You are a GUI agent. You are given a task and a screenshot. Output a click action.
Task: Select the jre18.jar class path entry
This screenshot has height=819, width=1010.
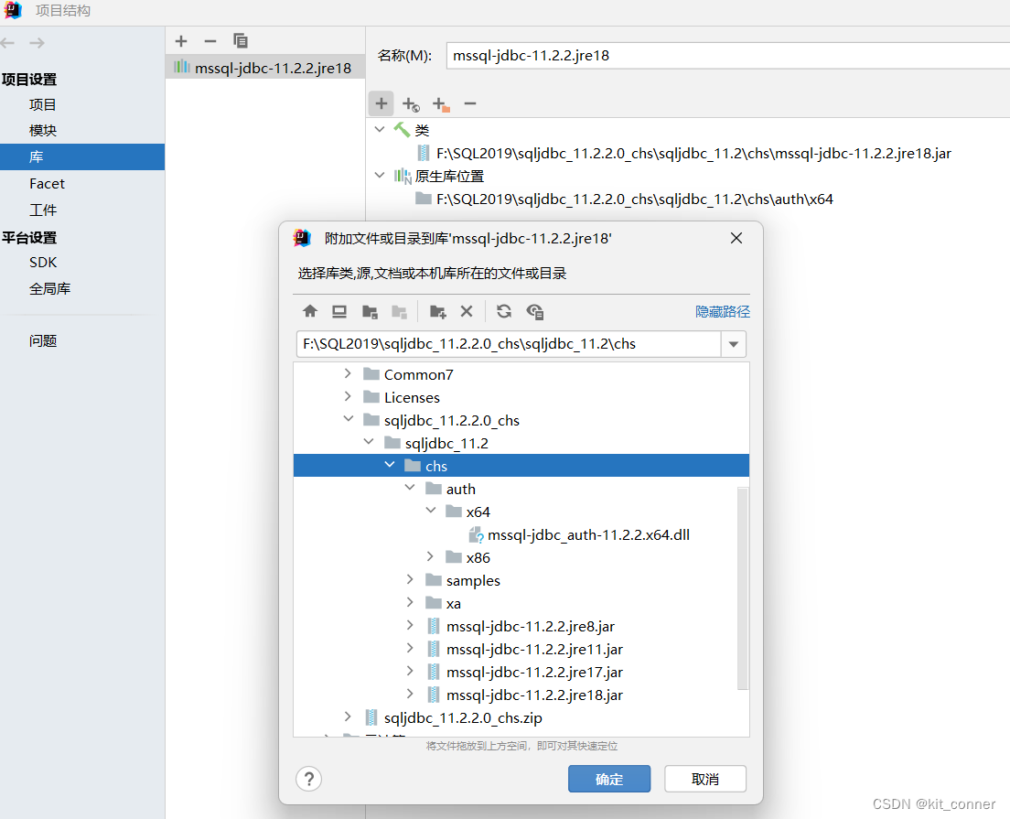[693, 154]
